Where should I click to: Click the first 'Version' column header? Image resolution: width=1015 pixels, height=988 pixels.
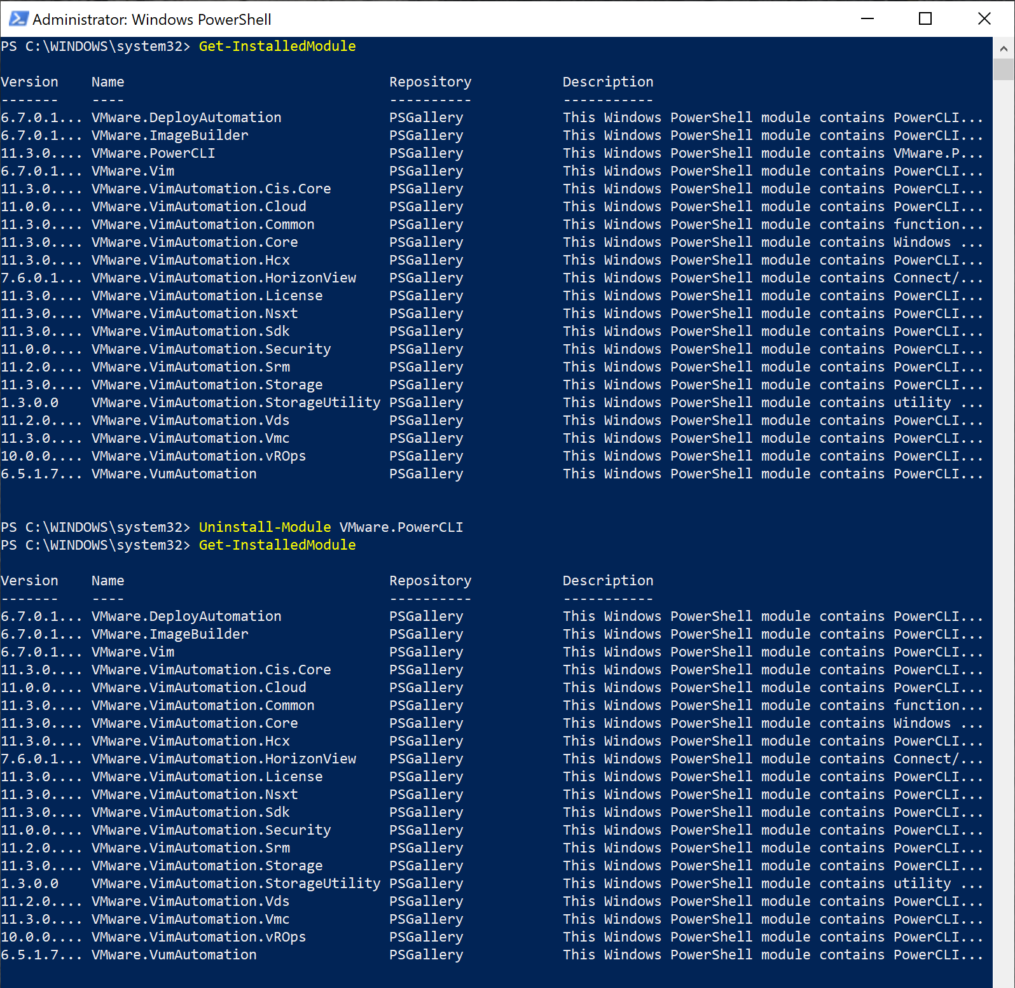point(29,82)
